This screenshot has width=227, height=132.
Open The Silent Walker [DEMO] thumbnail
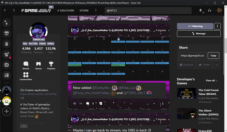pos(187,114)
